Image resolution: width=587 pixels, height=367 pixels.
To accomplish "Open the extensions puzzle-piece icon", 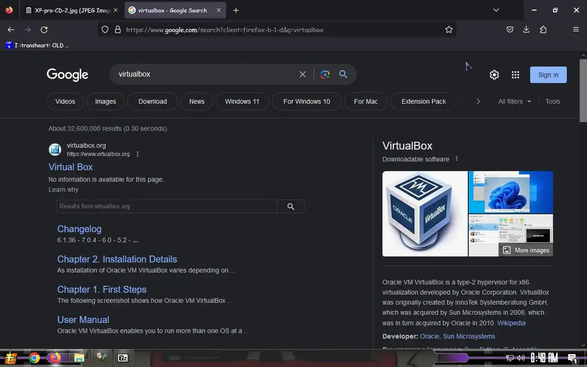I will (x=543, y=29).
